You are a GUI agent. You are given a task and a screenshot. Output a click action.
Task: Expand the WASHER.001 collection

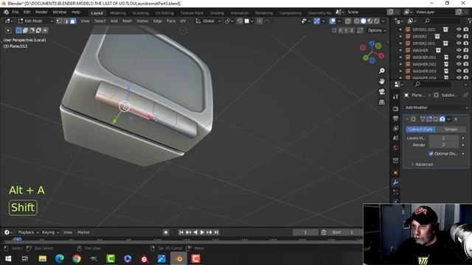pyautogui.click(x=400, y=57)
